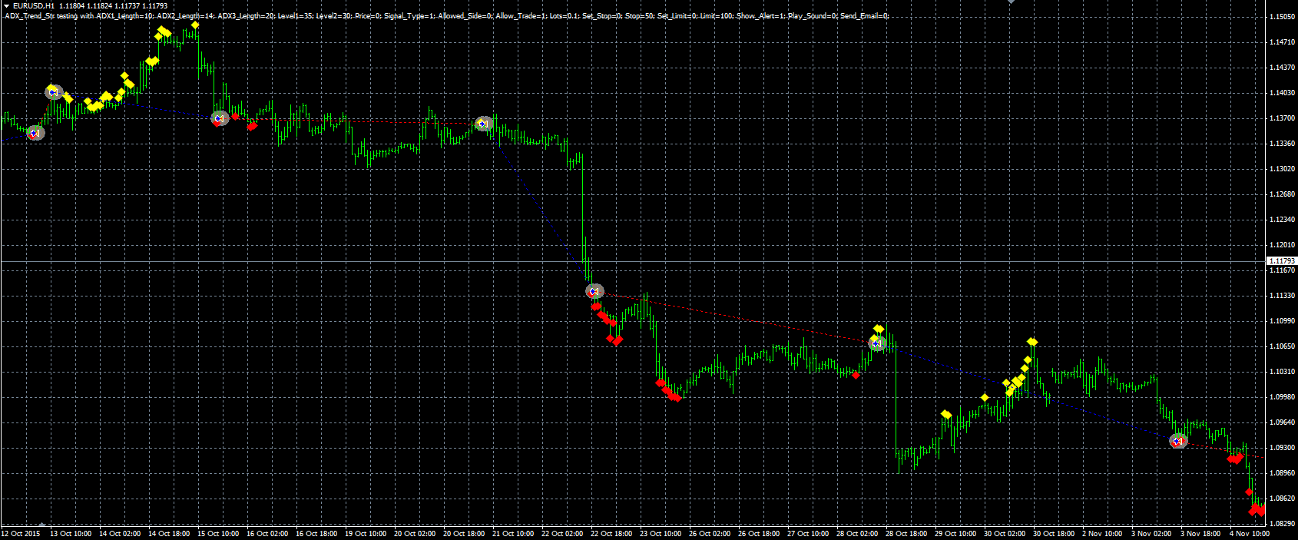
Task: Click the trade marker above 28 Oct 02:00 near 1.10650
Action: click(877, 343)
